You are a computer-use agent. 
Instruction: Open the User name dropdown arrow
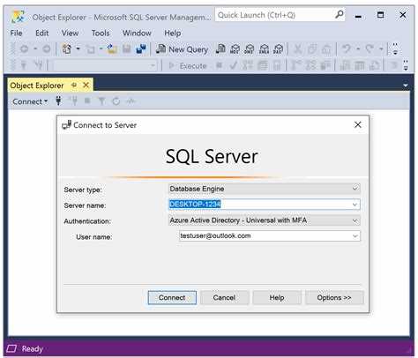355,236
